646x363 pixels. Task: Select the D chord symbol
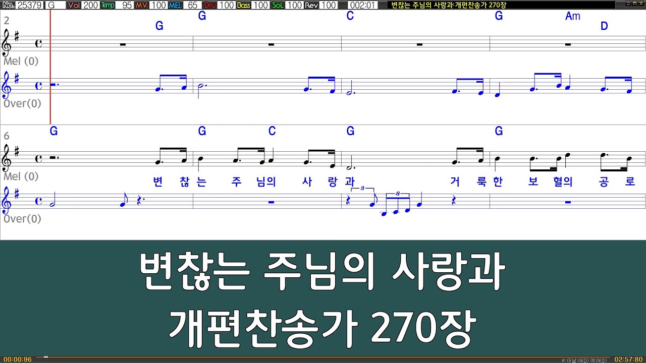(x=604, y=26)
